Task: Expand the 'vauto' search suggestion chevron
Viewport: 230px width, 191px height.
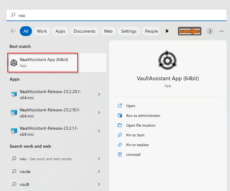Action: tap(99, 171)
